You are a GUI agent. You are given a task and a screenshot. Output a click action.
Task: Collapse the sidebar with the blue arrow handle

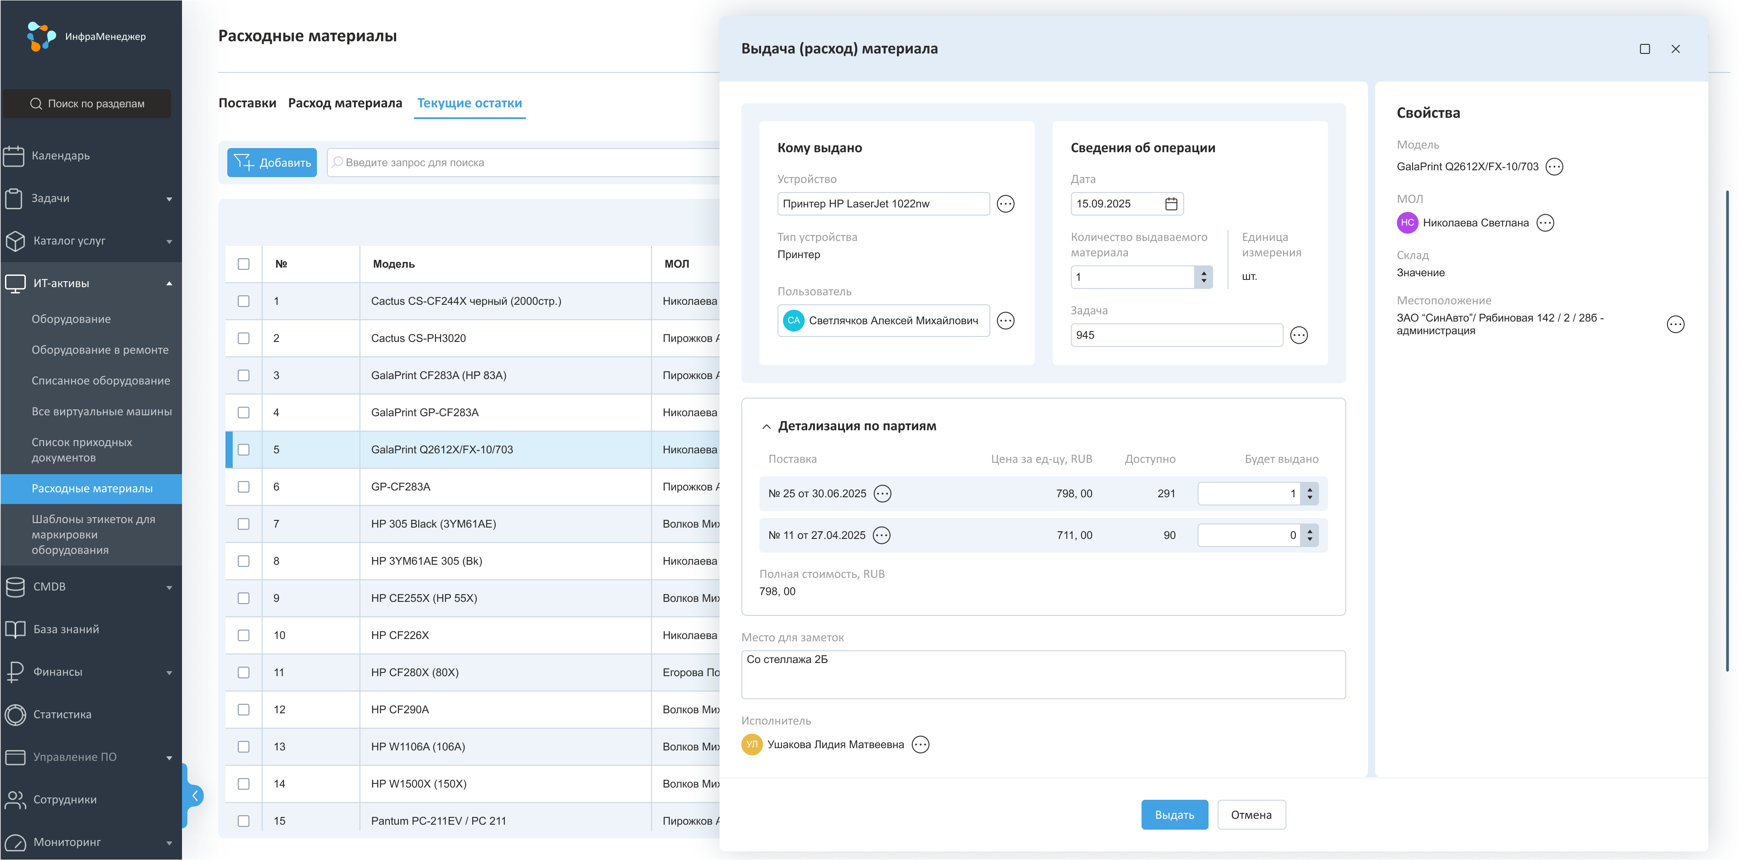pyautogui.click(x=194, y=796)
